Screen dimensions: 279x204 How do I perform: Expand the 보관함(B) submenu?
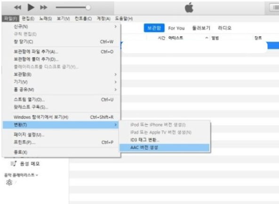coord(61,74)
